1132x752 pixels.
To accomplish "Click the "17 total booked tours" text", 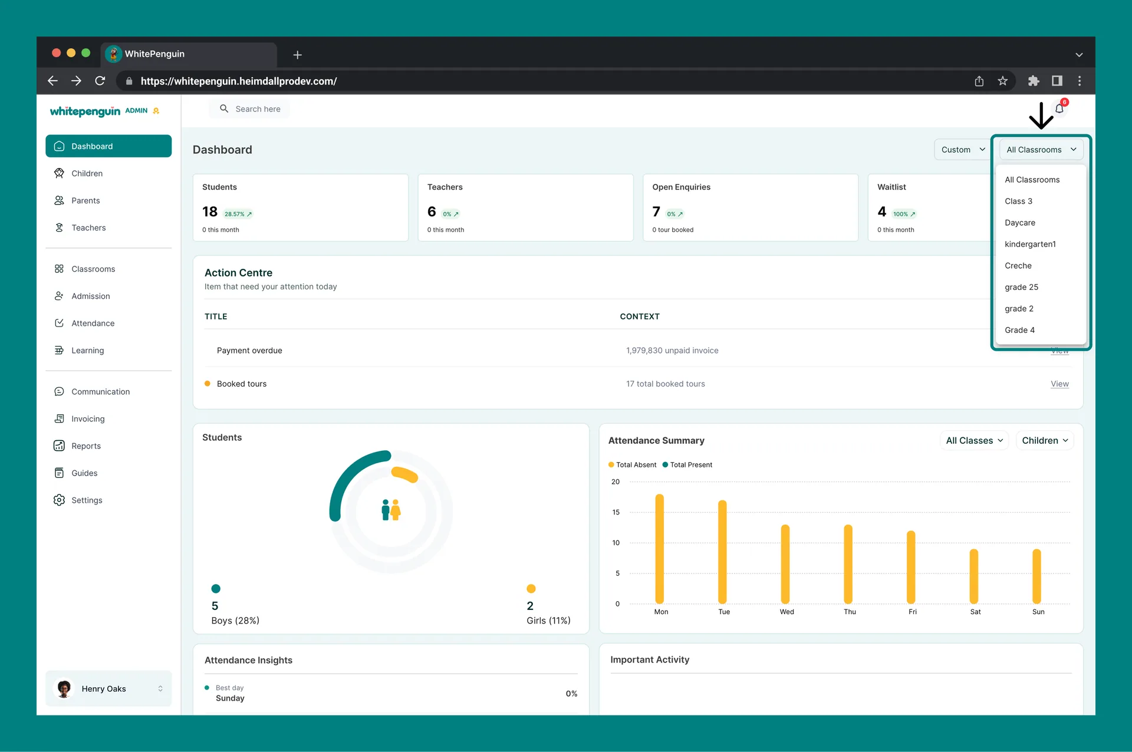I will [666, 384].
